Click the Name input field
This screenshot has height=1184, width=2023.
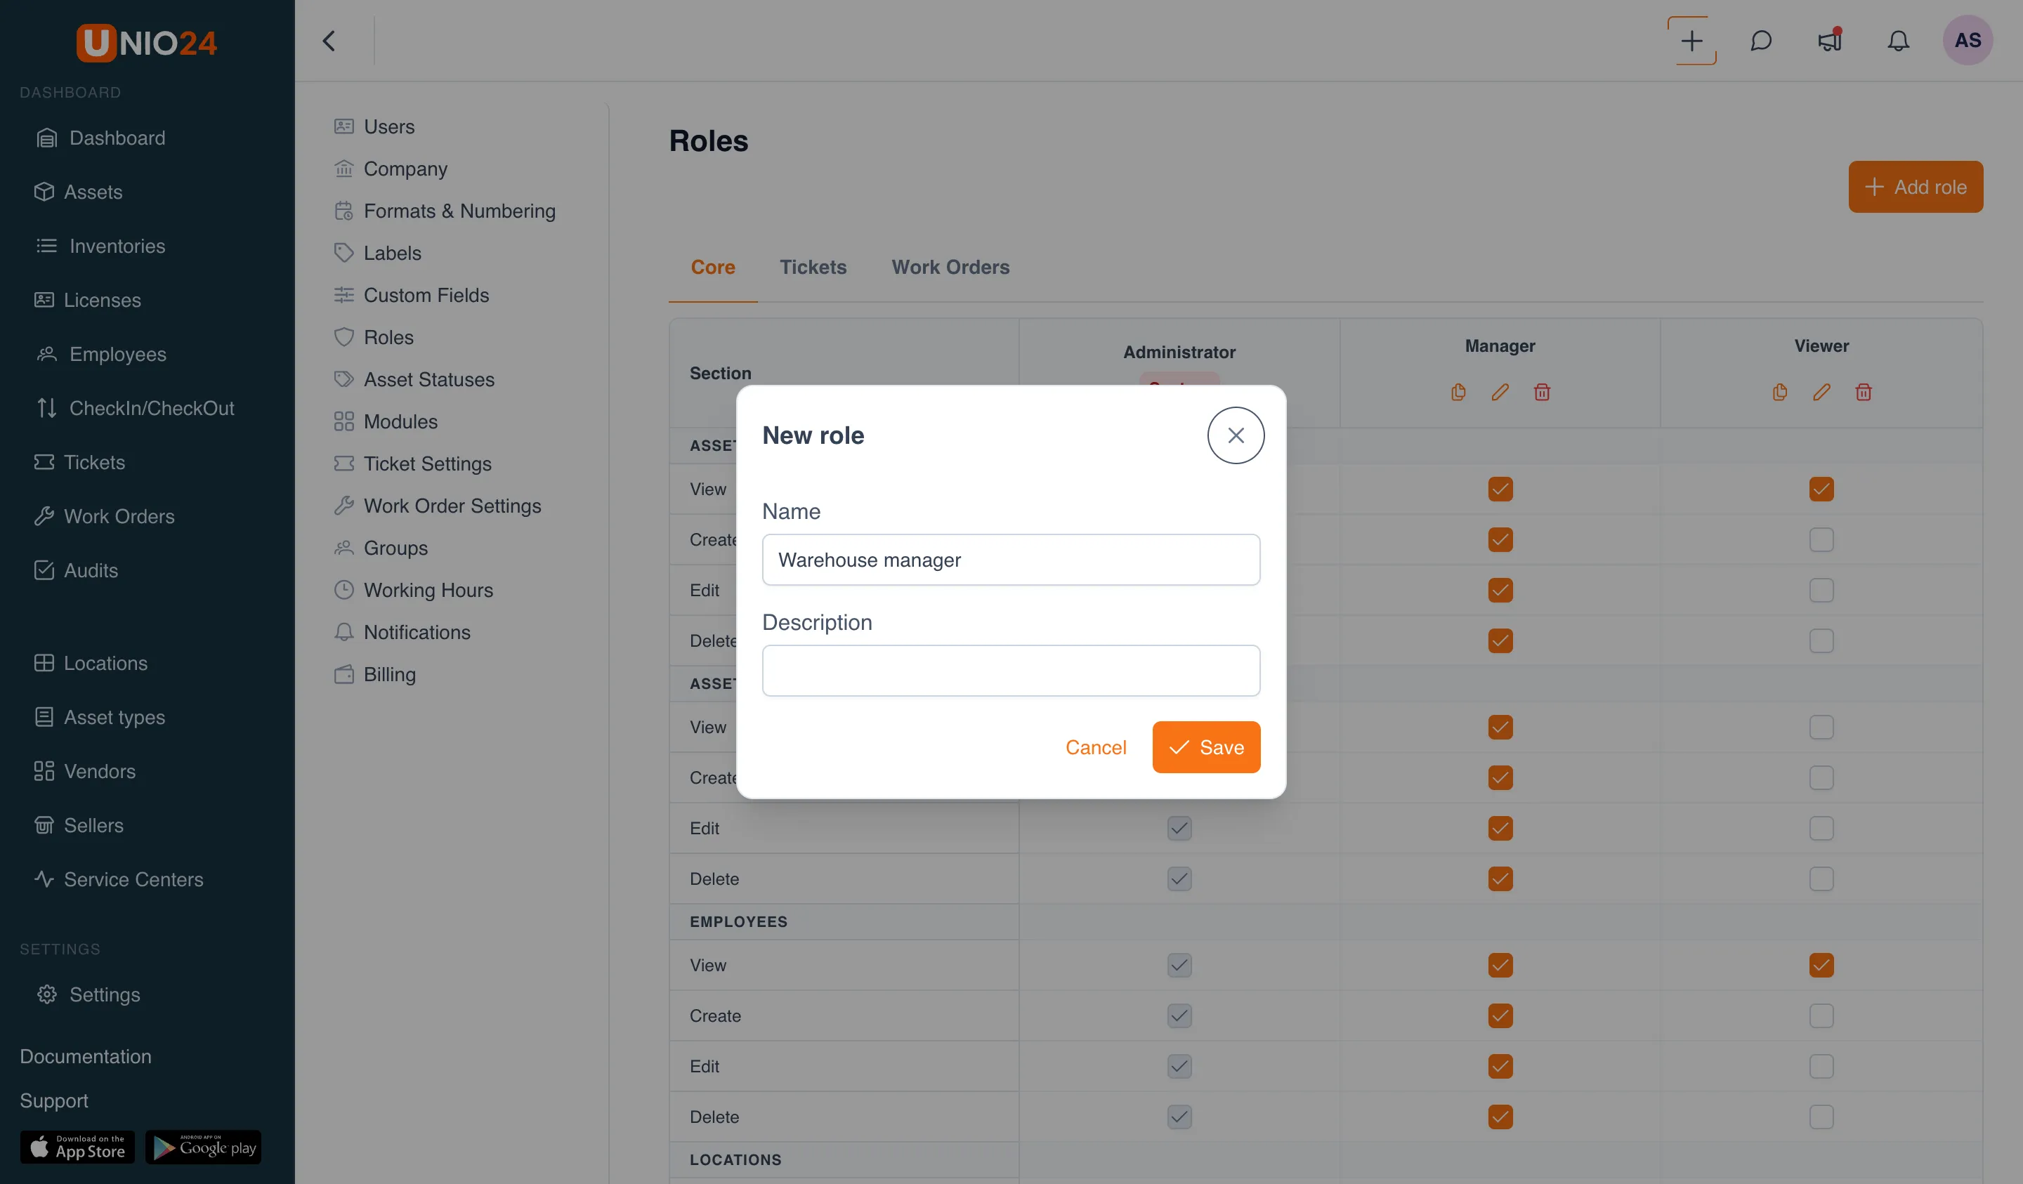[x=1011, y=560]
